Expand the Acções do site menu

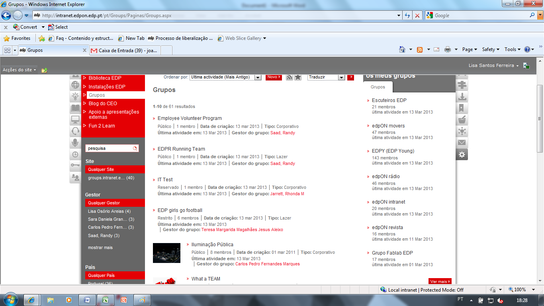pyautogui.click(x=19, y=70)
